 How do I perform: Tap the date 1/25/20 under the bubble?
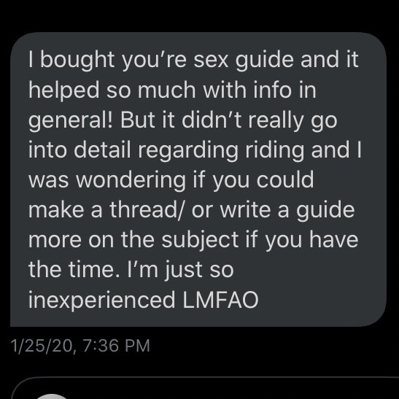point(43,346)
